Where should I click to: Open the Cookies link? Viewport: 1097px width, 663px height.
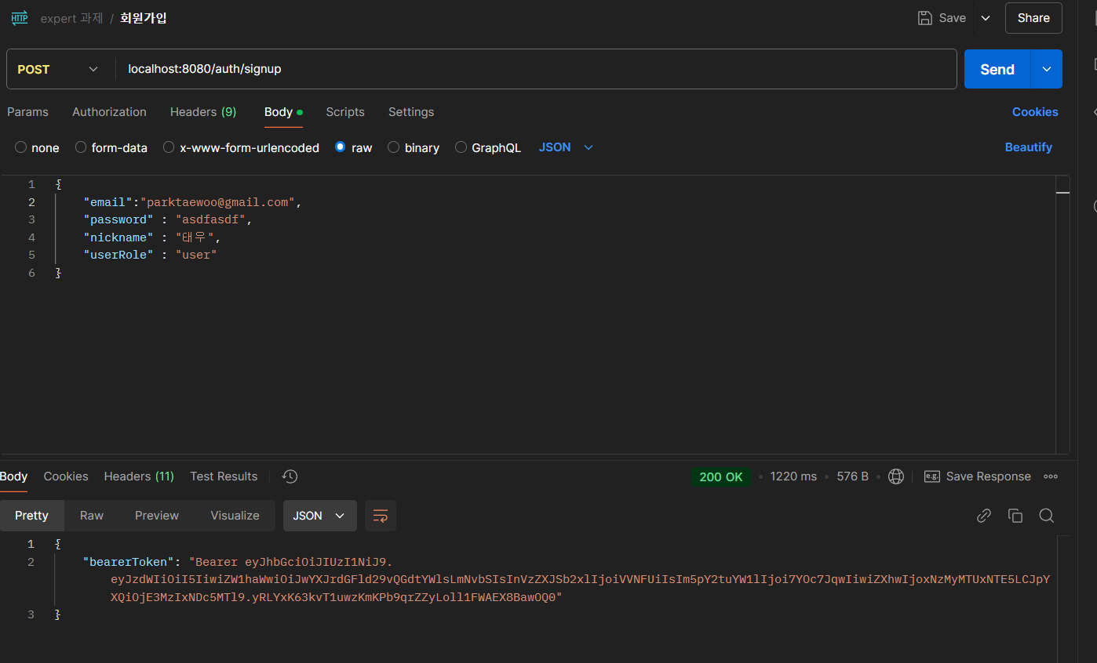coord(1035,112)
